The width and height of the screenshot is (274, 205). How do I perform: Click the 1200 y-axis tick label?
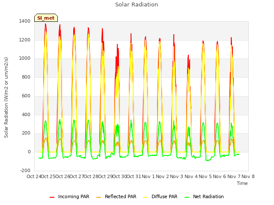pos(25,40)
